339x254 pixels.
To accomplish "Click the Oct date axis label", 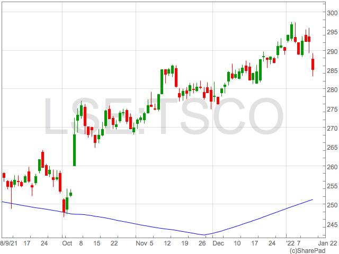I will [66, 243].
